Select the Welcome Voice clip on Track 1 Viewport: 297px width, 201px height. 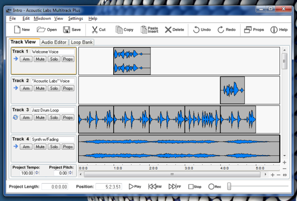point(132,61)
